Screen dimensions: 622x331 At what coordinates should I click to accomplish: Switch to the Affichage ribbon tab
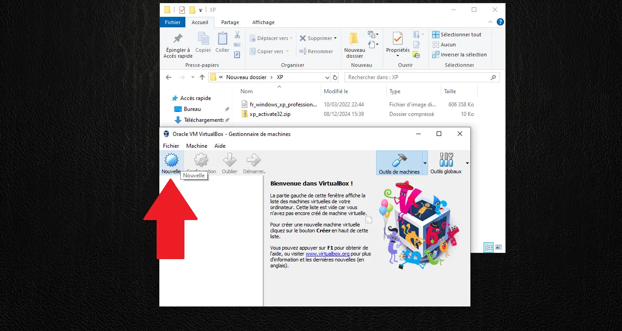(x=263, y=22)
